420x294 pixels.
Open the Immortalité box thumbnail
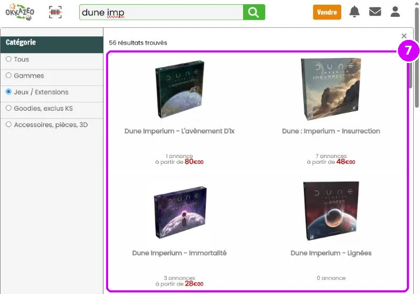pyautogui.click(x=180, y=212)
